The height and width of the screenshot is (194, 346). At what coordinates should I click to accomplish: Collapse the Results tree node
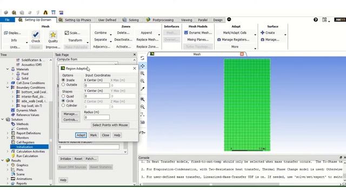click(x=3, y=161)
